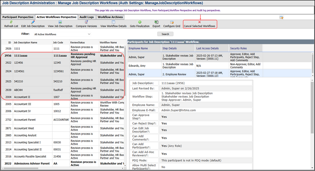Click the Export icon
The height and width of the screenshot is (171, 315).
tap(156, 22)
